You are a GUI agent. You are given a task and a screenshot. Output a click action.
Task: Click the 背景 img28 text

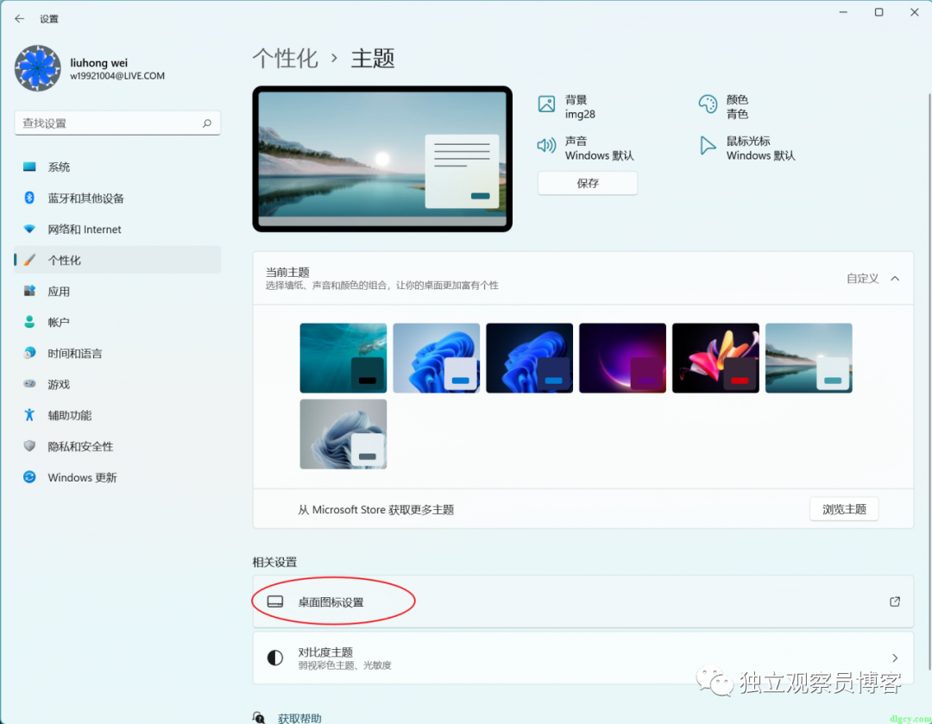tap(580, 107)
